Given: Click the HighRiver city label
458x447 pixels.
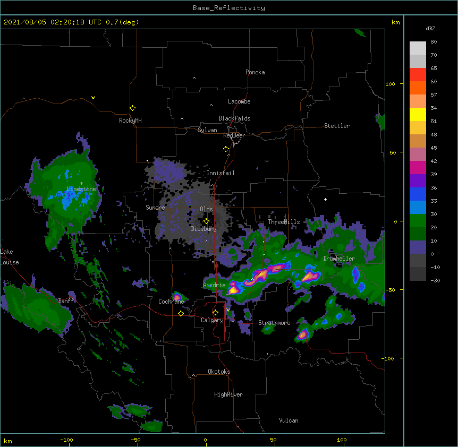Looking at the screenshot, I should point(228,394).
